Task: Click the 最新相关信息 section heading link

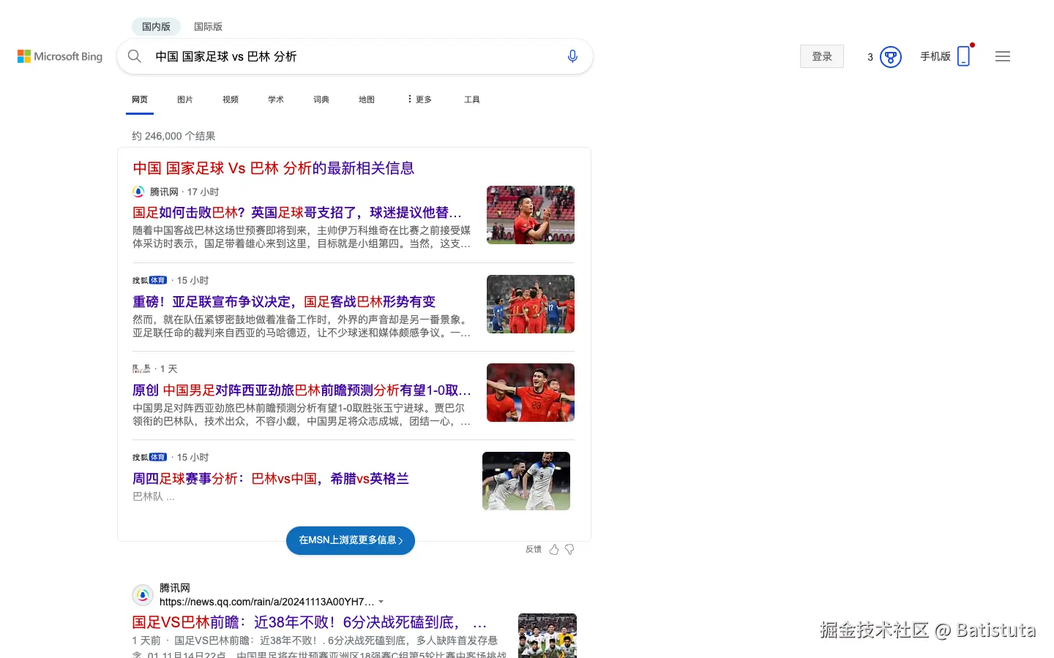Action: tap(274, 168)
